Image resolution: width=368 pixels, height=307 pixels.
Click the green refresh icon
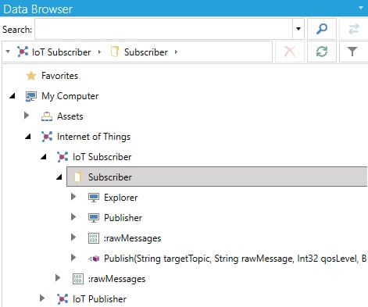pyautogui.click(x=322, y=52)
